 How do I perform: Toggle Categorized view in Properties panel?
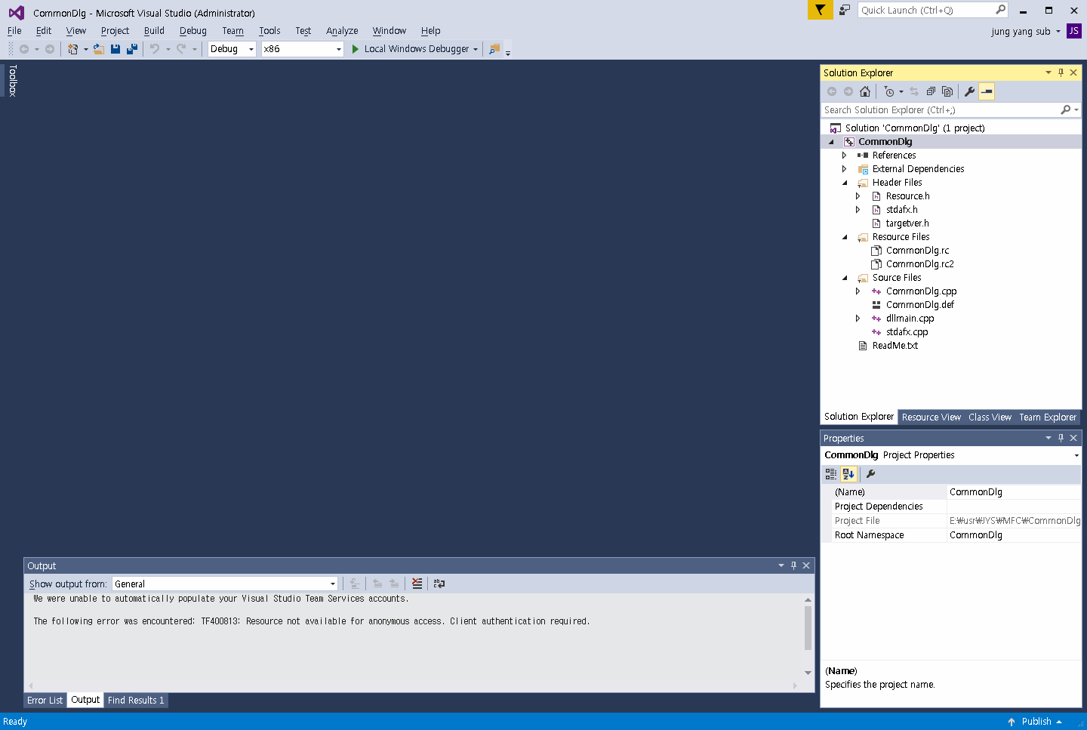831,474
